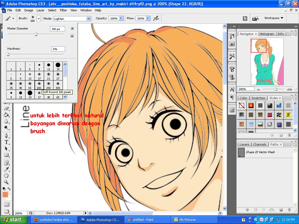Image resolution: width=299 pixels, height=224 pixels.
Task: Toggle Quick Mask mode in the toolbox
Action: tap(6, 204)
